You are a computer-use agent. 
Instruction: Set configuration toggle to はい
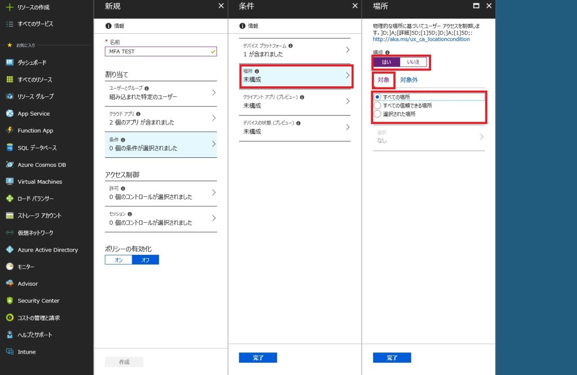pos(387,62)
